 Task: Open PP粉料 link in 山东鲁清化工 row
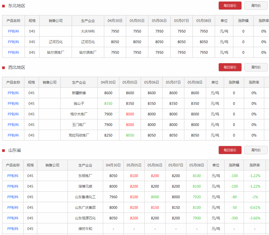point(13,197)
